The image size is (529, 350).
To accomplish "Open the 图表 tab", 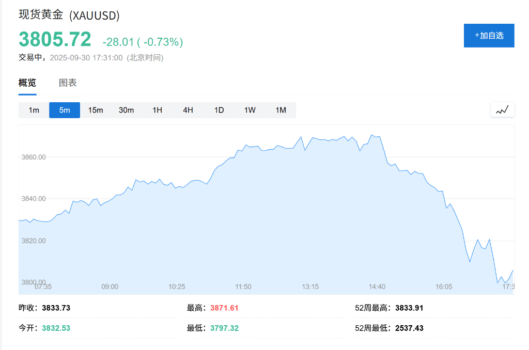I will coord(68,83).
